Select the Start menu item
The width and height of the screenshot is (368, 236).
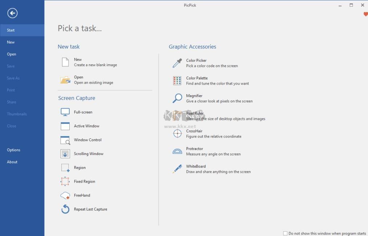(x=11, y=30)
